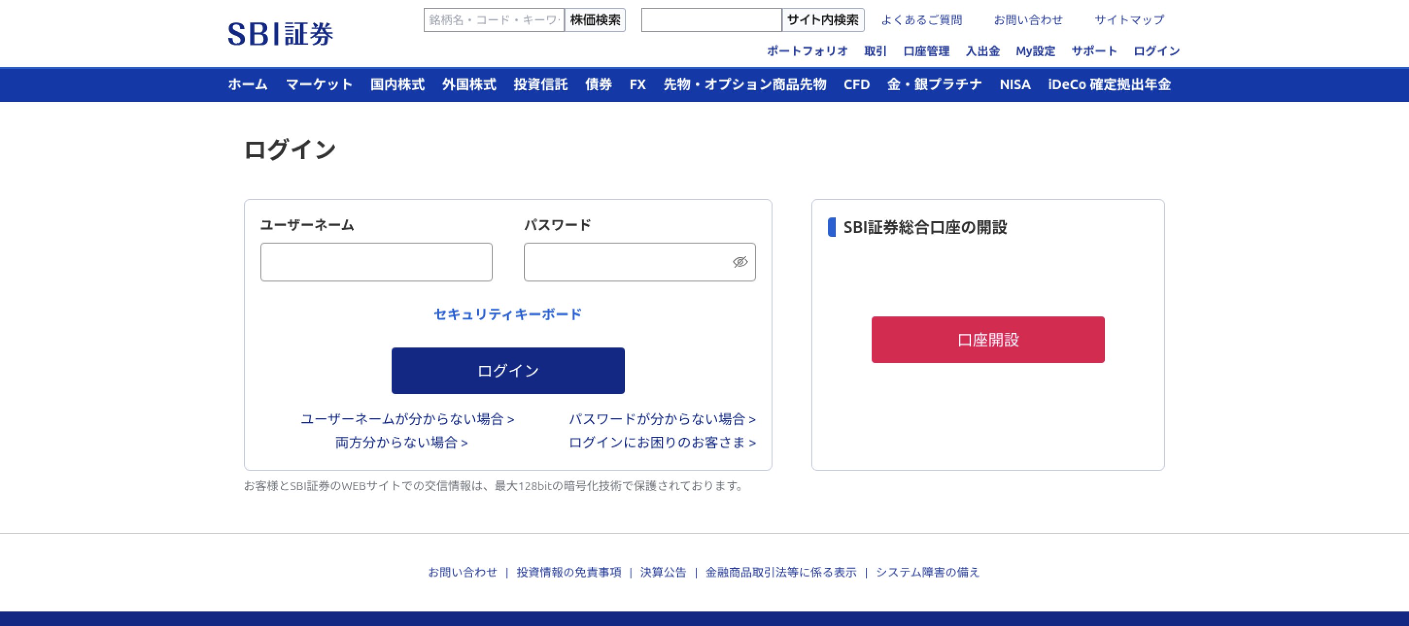
Task: Open 投資信託 in the navigation bar
Action: [x=540, y=84]
